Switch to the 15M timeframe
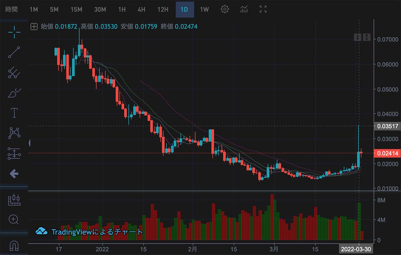The image size is (401, 255). point(76,9)
